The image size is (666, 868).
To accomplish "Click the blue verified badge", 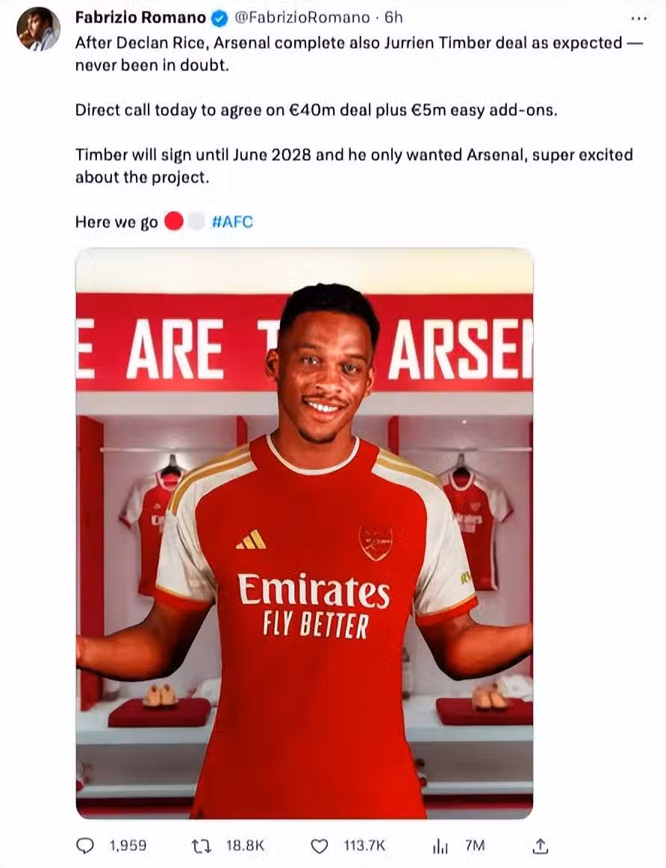I will (220, 18).
